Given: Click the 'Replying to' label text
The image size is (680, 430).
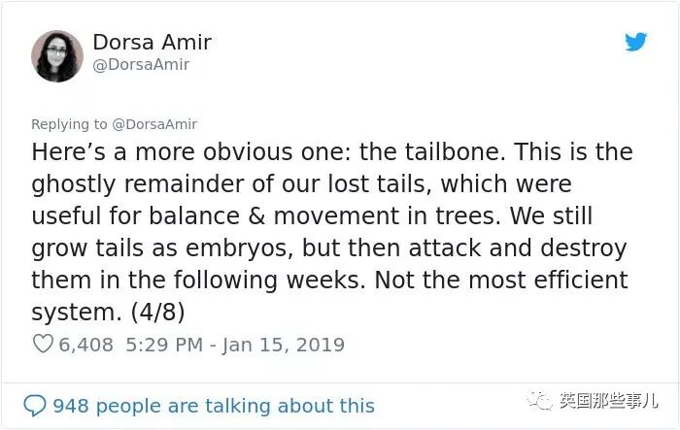Looking at the screenshot, I should pos(69,124).
